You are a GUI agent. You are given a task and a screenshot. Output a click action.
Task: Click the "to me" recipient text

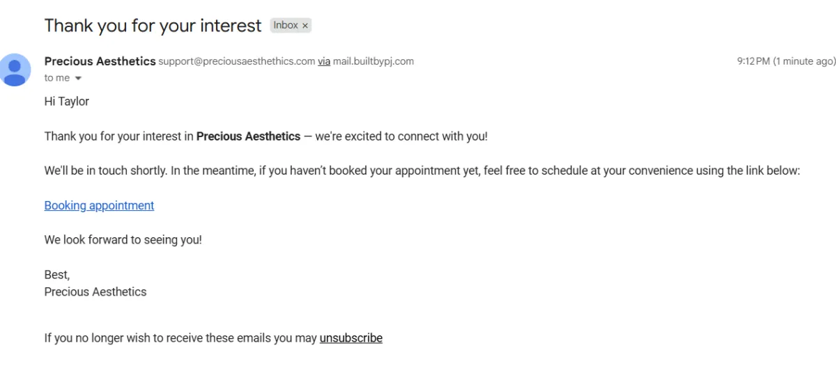tap(56, 78)
